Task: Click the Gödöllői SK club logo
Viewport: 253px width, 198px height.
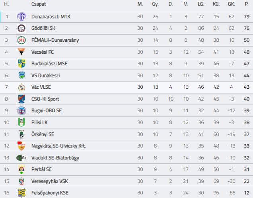Action: [x=21, y=28]
